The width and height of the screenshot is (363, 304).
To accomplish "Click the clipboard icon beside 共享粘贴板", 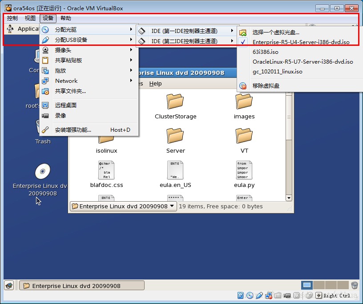I will pyautogui.click(x=45, y=60).
